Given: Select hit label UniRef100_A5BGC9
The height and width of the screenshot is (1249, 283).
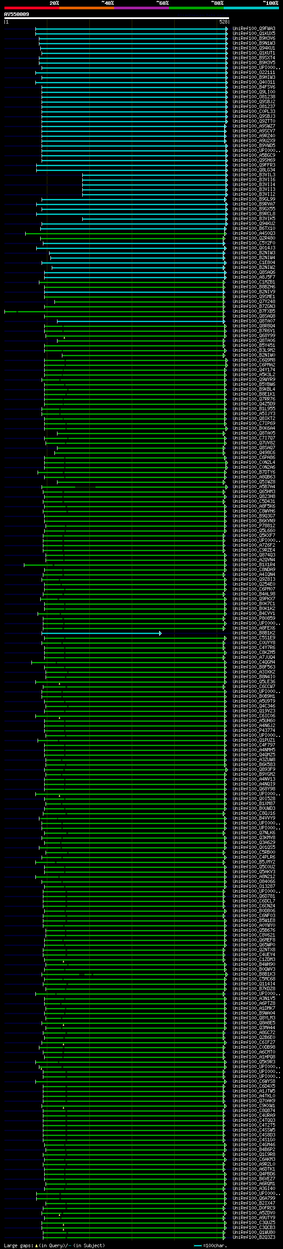Looking at the screenshot, I should (254, 155).
